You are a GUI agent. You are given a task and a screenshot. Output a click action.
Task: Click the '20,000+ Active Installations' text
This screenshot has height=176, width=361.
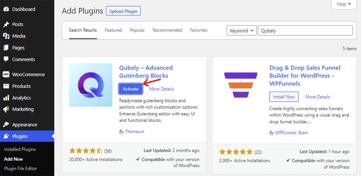(96, 159)
